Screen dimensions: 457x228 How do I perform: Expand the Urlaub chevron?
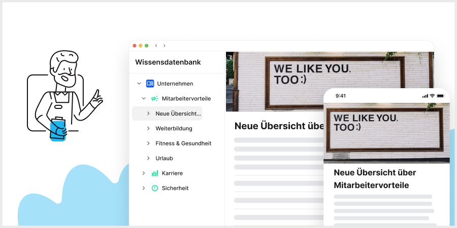pos(148,158)
